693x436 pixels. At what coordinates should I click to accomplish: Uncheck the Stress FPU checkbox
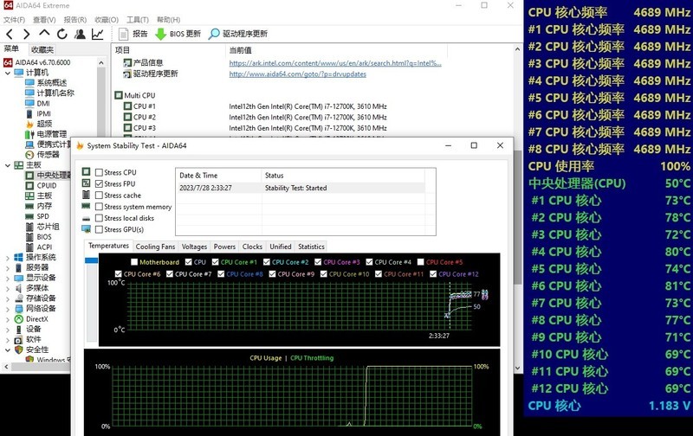[x=99, y=184]
